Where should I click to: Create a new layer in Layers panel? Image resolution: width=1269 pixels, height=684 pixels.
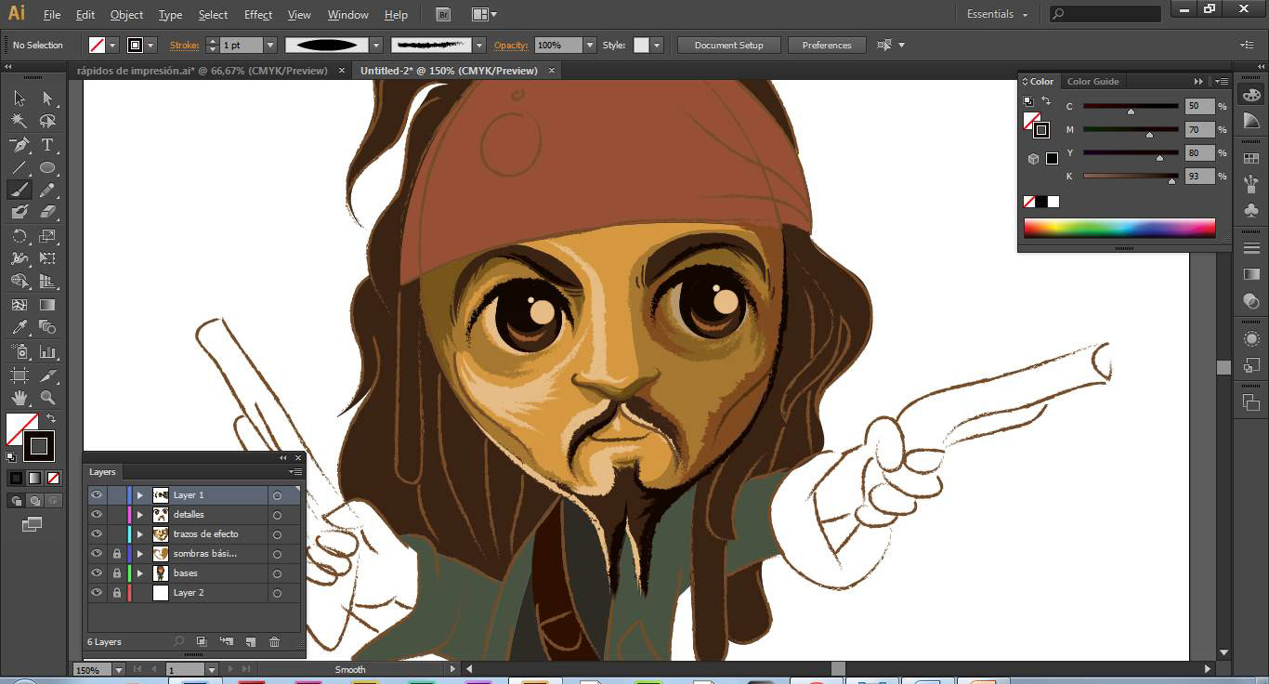pyautogui.click(x=251, y=642)
